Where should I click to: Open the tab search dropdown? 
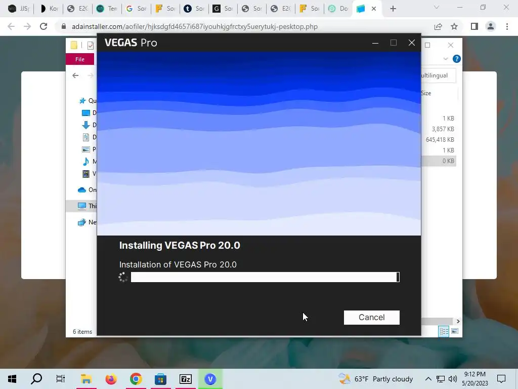[x=437, y=7]
